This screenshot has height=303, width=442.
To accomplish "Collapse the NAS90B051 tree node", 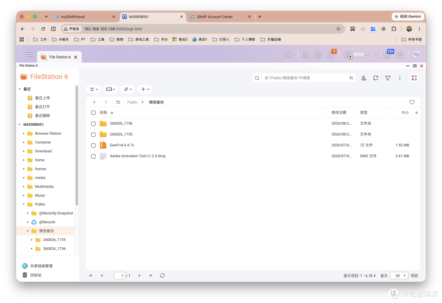I will 20,124.
